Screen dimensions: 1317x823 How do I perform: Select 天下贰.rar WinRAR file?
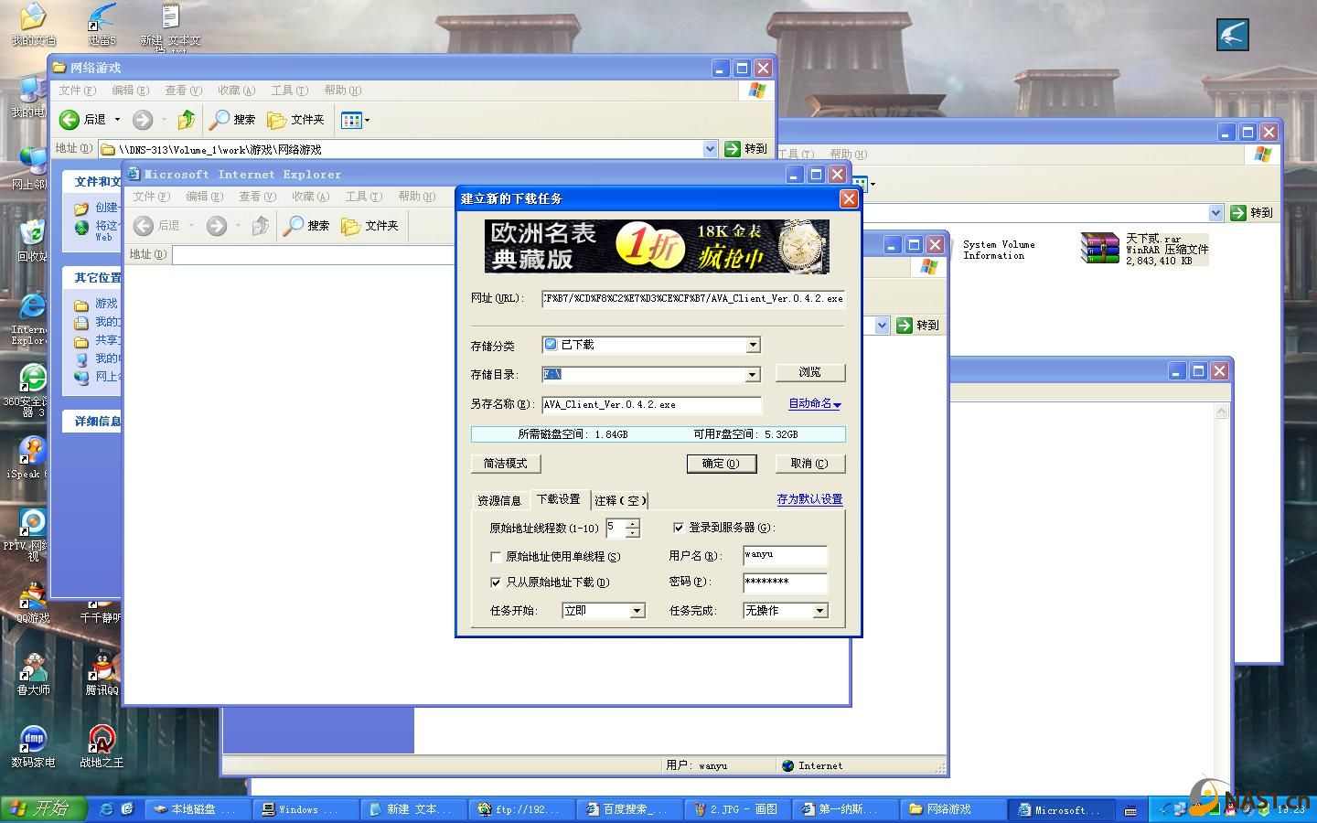pyautogui.click(x=1145, y=249)
